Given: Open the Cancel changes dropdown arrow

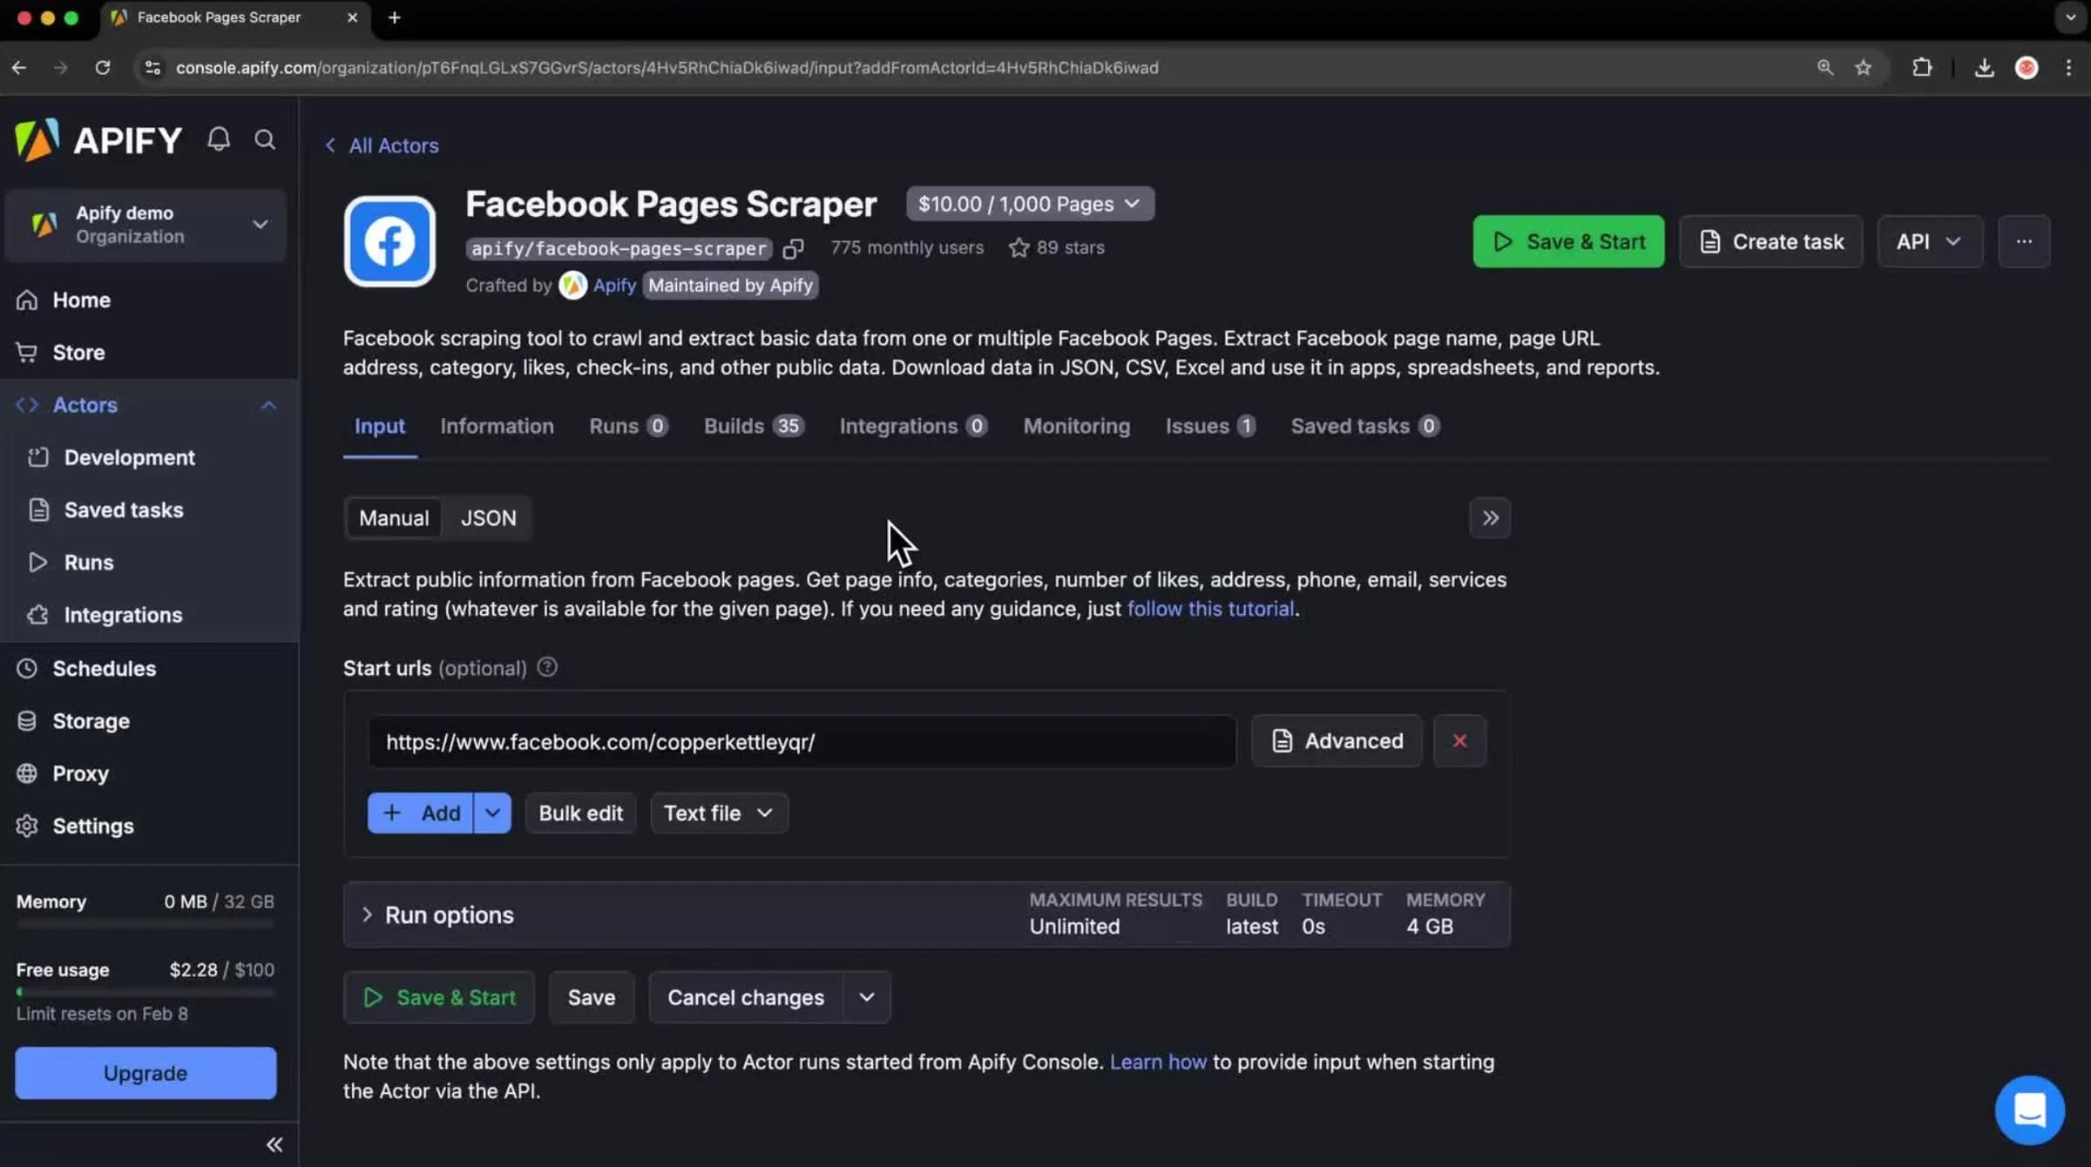Looking at the screenshot, I should pyautogui.click(x=867, y=997).
